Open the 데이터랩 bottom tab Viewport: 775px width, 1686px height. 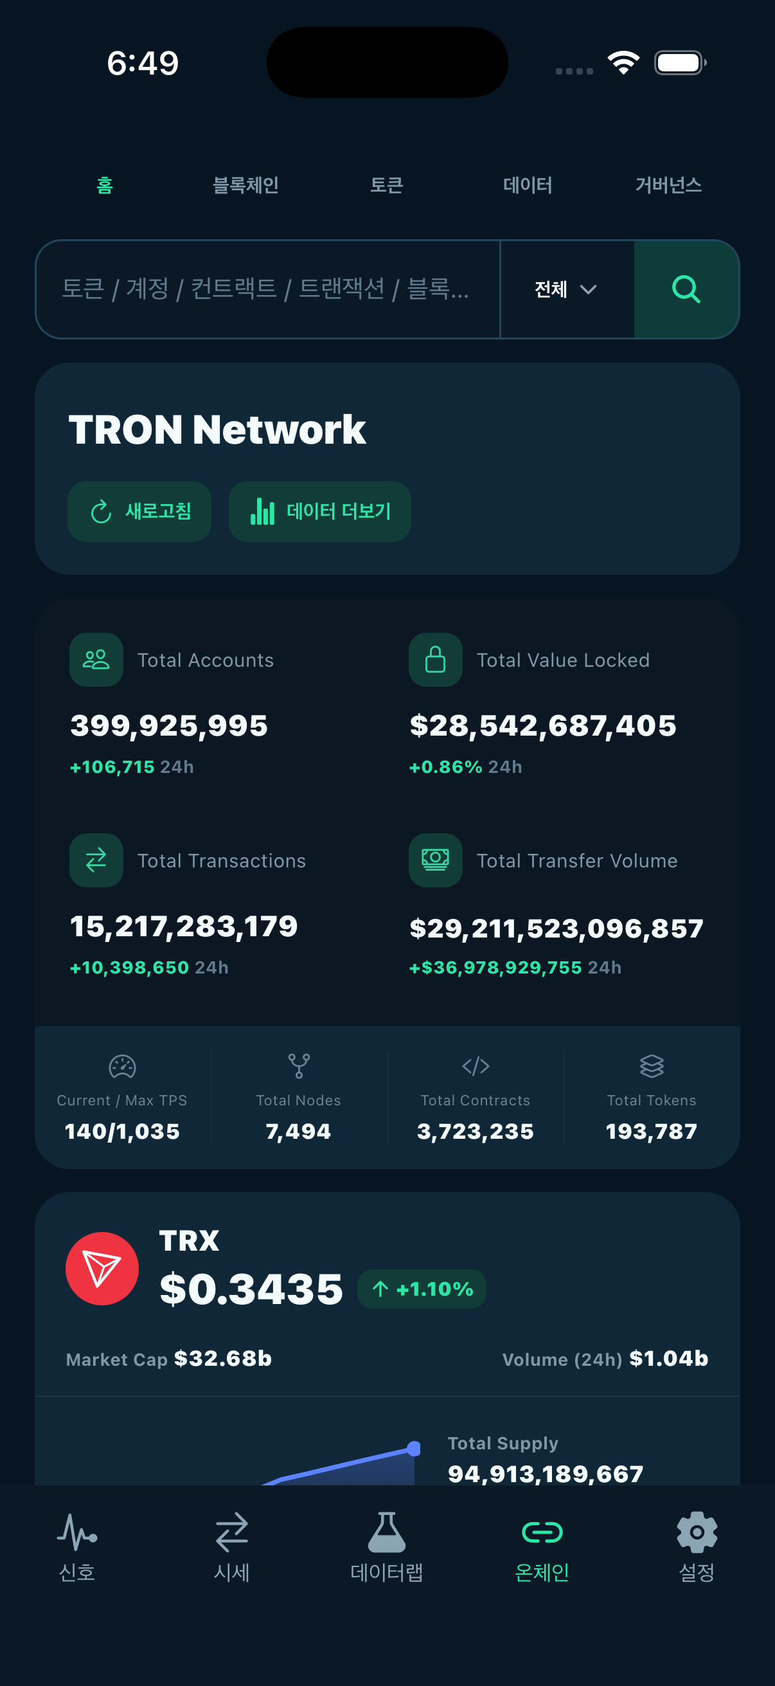point(387,1547)
